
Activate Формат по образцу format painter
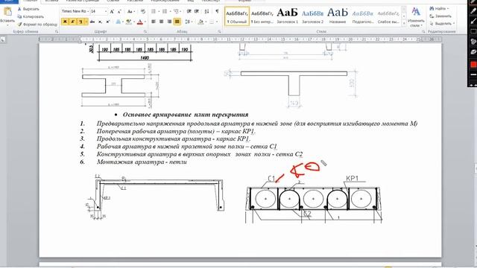(37, 24)
